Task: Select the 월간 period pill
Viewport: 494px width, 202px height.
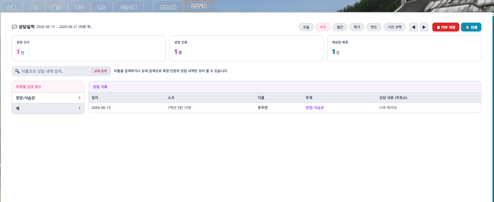Action: coord(340,27)
